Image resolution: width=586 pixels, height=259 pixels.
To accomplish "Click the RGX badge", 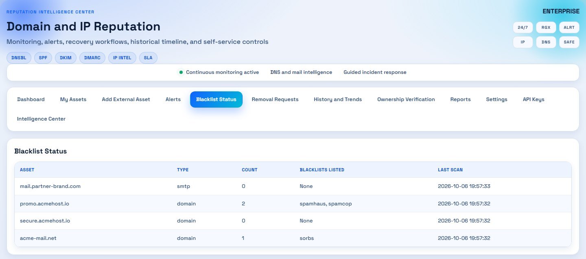I will (x=546, y=28).
